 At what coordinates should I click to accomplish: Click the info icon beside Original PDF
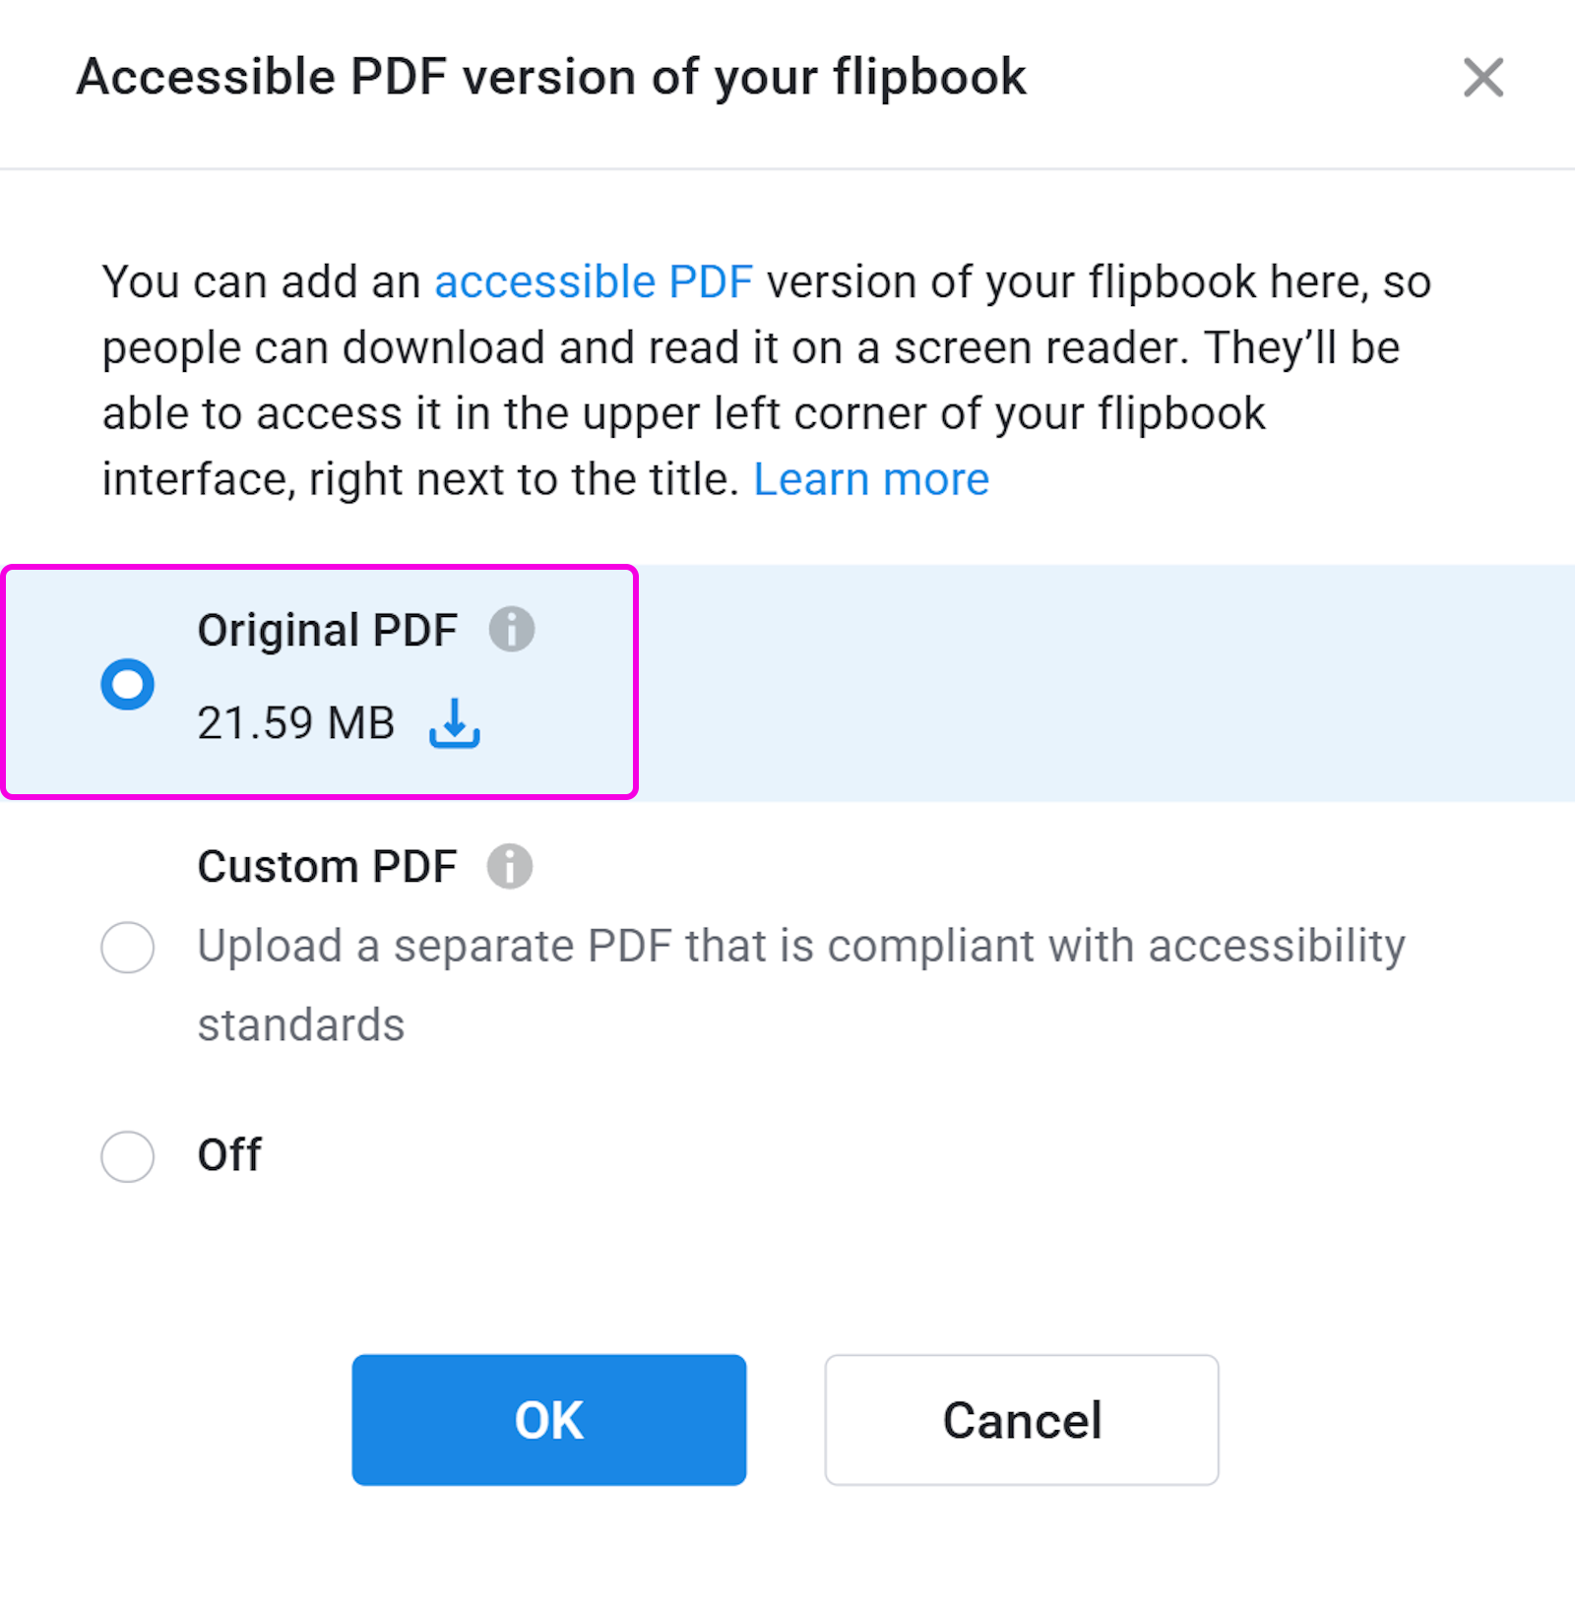click(x=512, y=629)
